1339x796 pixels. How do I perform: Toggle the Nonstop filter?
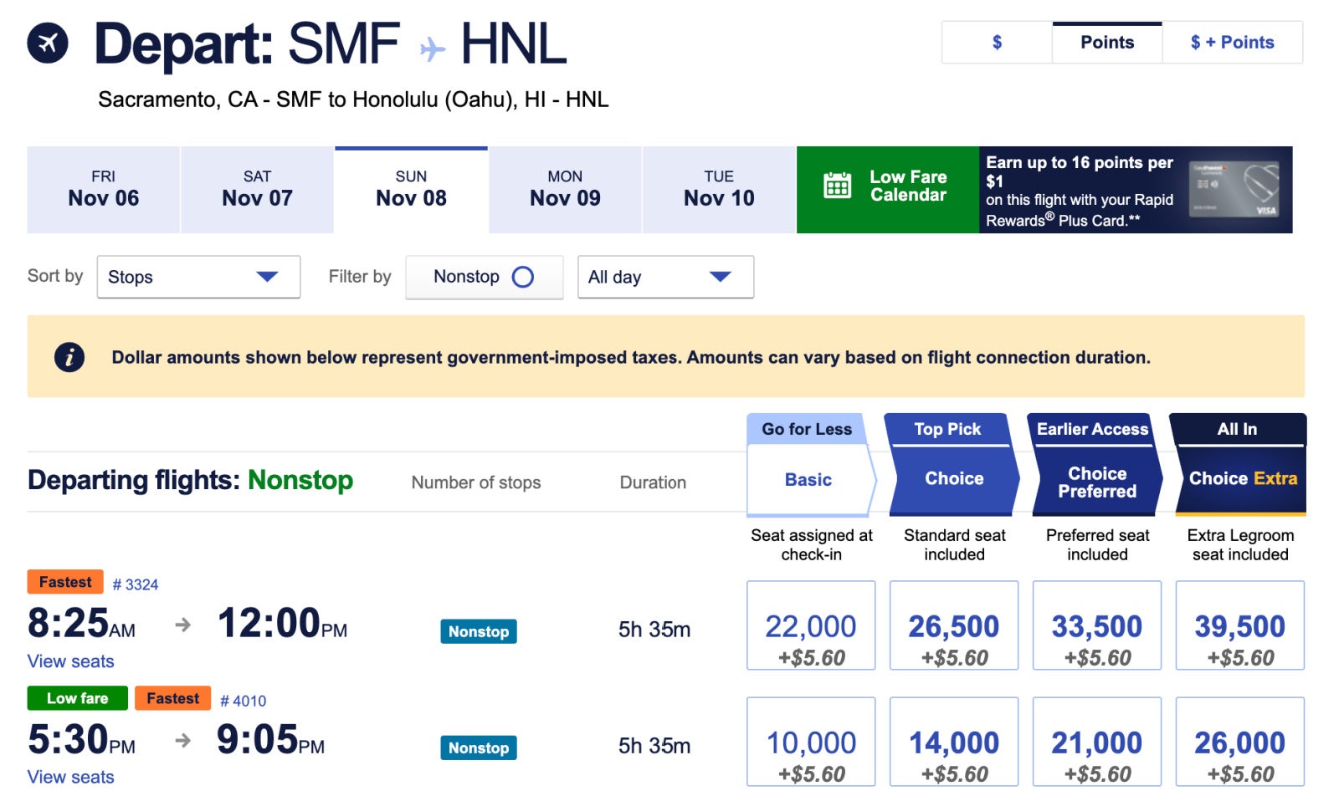[484, 277]
